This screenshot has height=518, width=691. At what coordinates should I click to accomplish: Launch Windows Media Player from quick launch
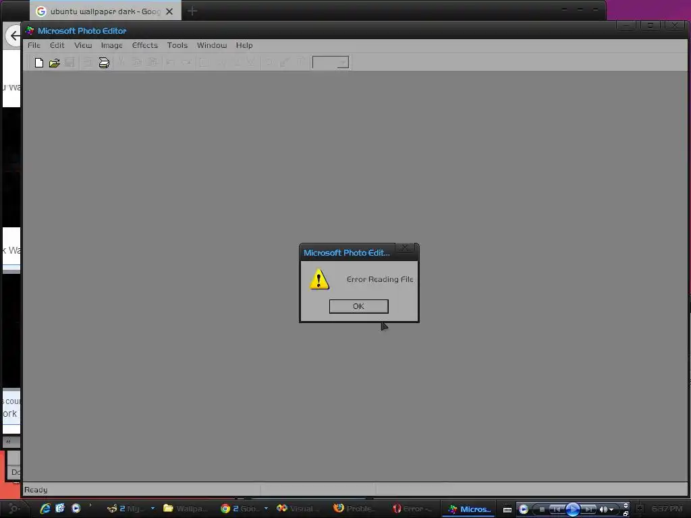(76, 509)
